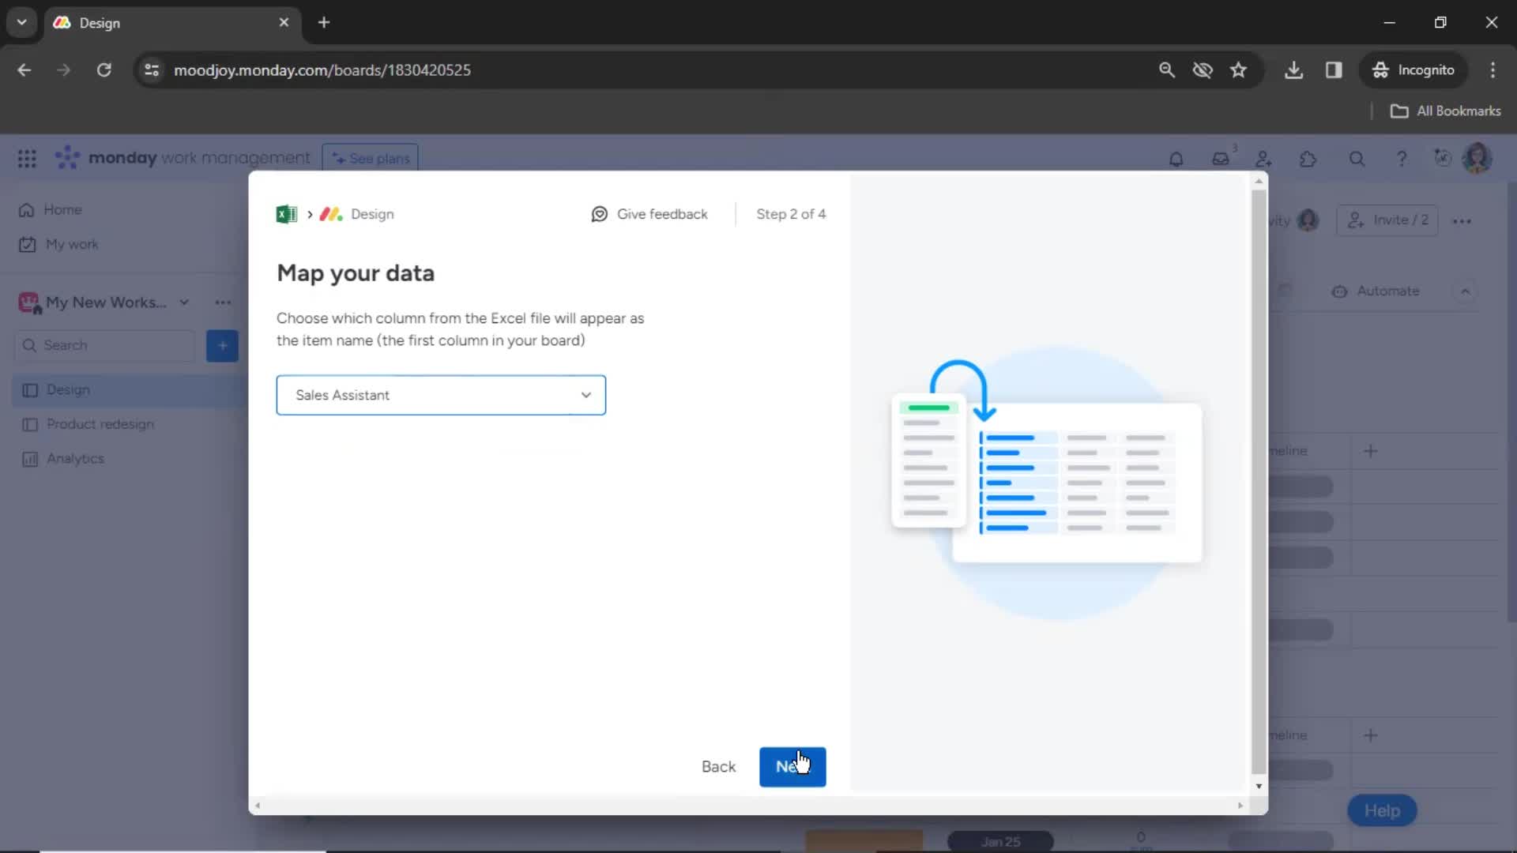This screenshot has width=1517, height=853.
Task: Click the sidebar Search field
Action: tap(104, 346)
